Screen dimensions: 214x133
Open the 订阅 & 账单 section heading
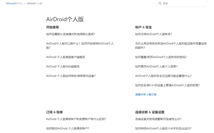click(x=54, y=112)
